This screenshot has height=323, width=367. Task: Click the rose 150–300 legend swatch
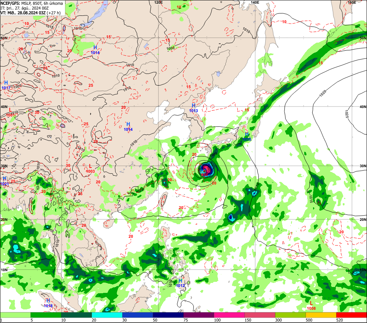point(260,315)
